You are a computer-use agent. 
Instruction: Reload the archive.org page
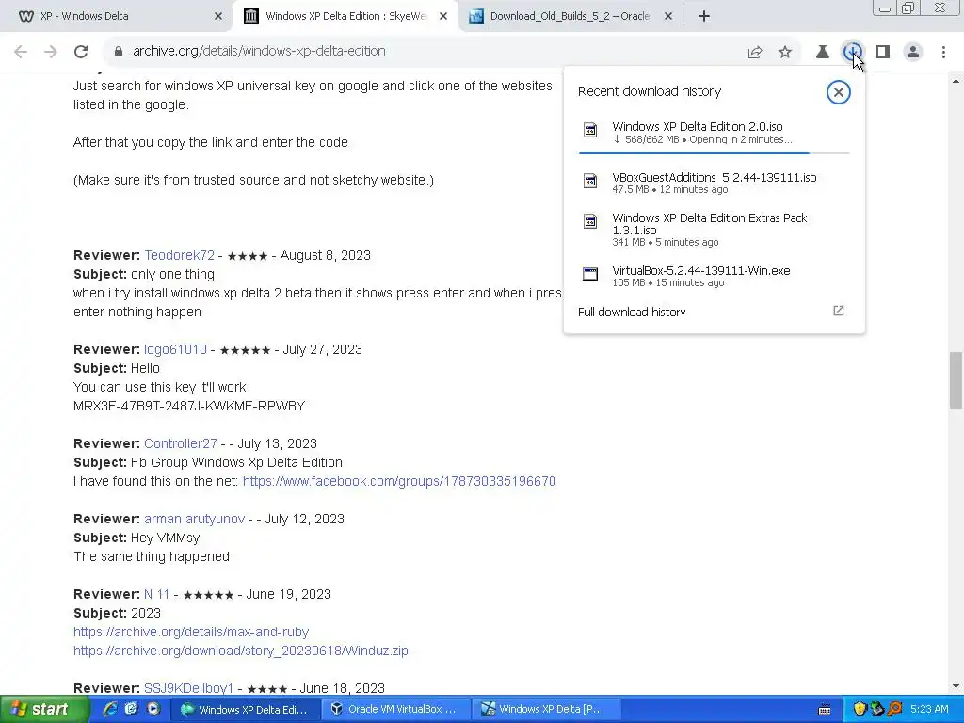81,52
